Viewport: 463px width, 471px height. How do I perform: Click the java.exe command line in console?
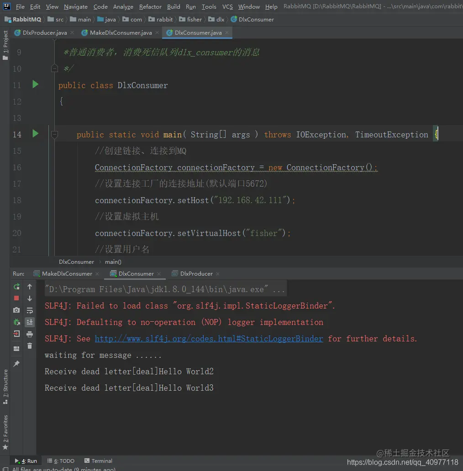[x=165, y=289]
